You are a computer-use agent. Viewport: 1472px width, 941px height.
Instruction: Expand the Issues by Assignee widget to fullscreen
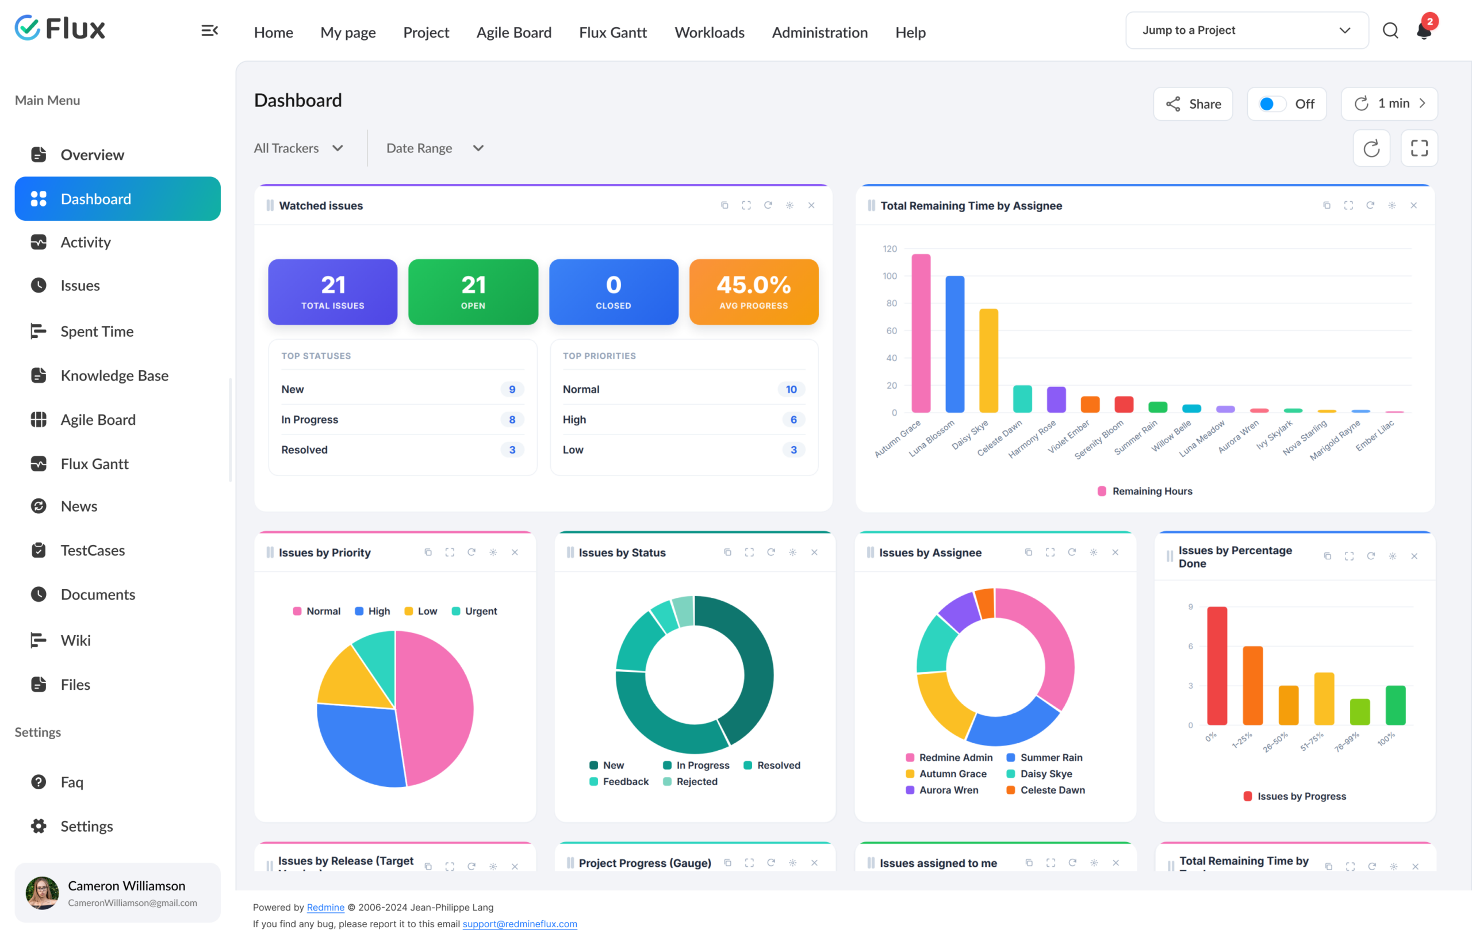pyautogui.click(x=1050, y=552)
